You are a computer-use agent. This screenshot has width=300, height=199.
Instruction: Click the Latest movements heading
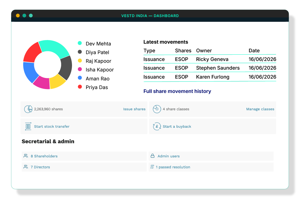coord(166,42)
